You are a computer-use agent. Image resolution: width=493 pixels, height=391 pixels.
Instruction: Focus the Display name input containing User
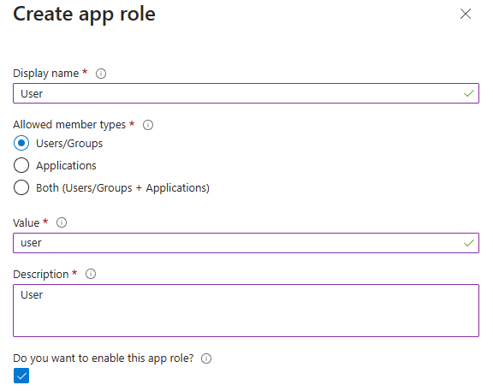[x=246, y=93]
